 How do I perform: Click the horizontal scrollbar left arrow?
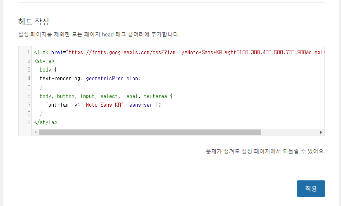pos(35,132)
